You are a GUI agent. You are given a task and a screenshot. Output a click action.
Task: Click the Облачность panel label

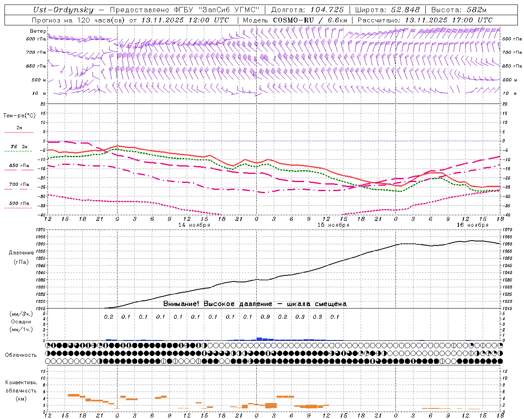coord(21,355)
